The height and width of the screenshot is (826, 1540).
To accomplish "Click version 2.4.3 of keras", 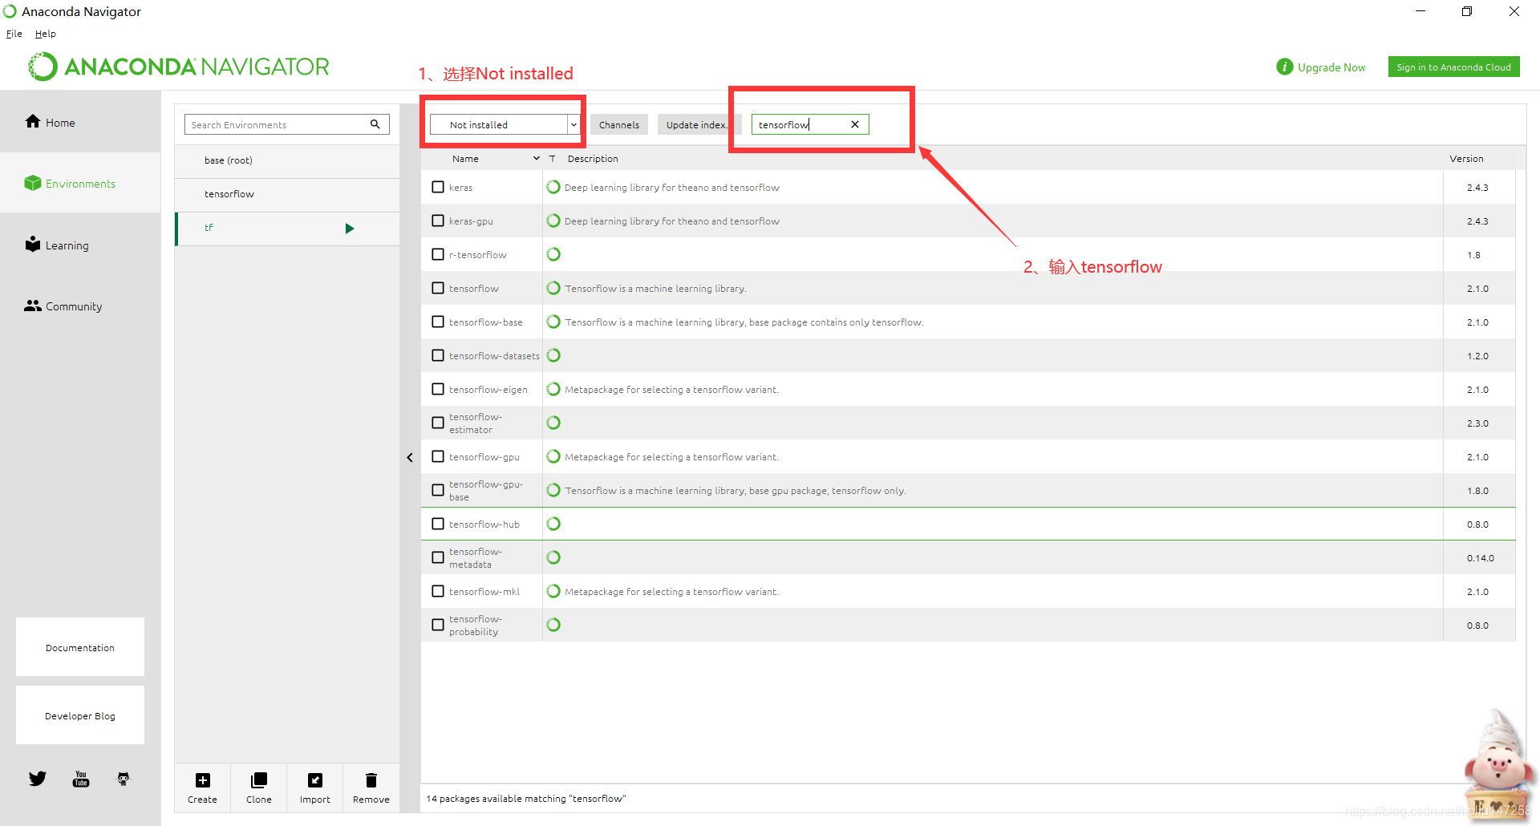I will [x=1477, y=188].
